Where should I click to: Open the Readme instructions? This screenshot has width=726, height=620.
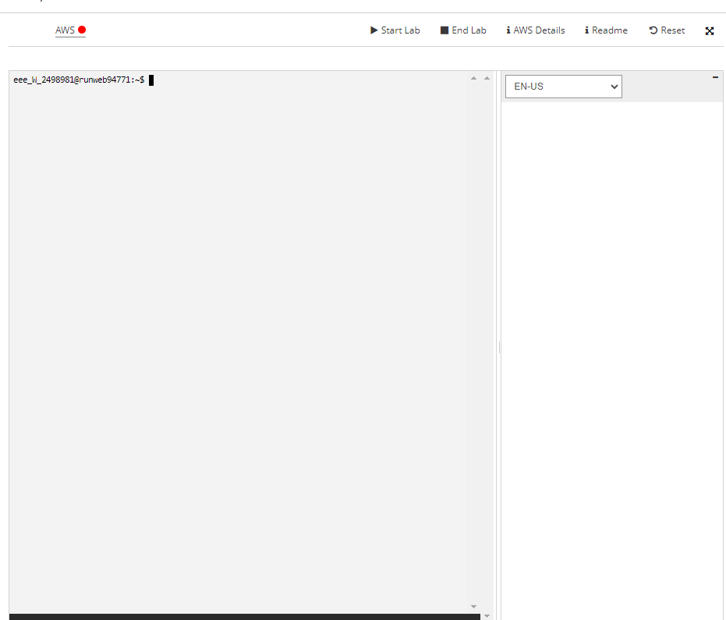coord(606,30)
